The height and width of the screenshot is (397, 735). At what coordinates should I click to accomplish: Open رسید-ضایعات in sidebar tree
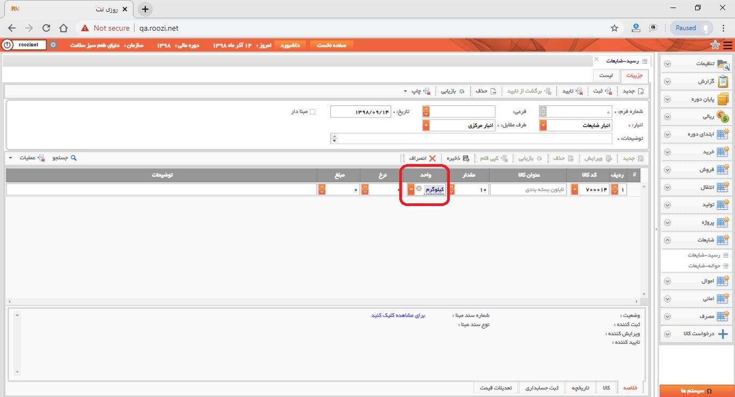coord(704,255)
